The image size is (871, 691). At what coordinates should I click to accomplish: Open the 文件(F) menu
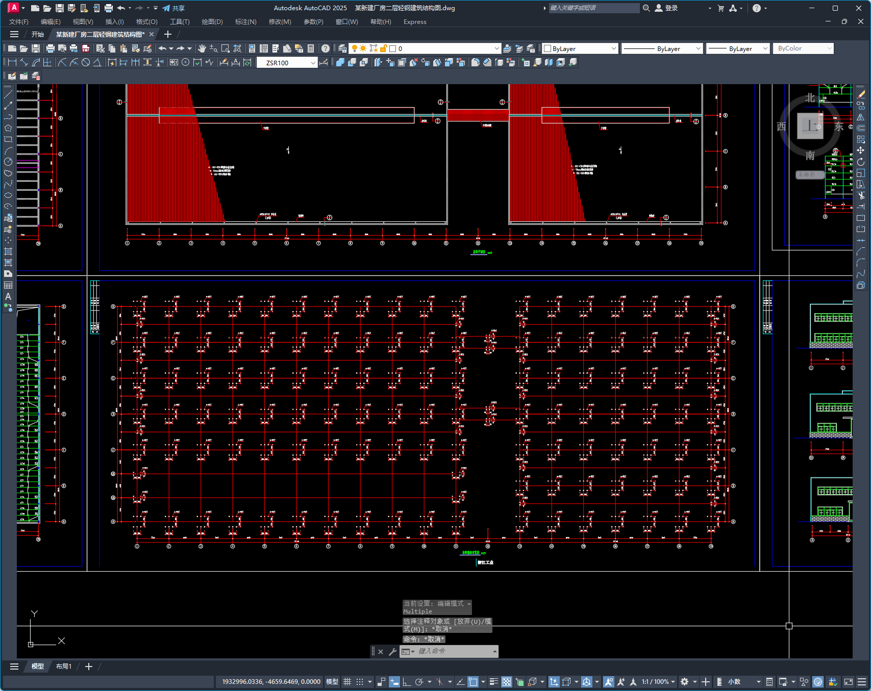[19, 22]
